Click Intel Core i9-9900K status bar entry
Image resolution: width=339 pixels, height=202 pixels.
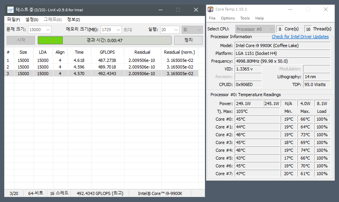coord(160,193)
